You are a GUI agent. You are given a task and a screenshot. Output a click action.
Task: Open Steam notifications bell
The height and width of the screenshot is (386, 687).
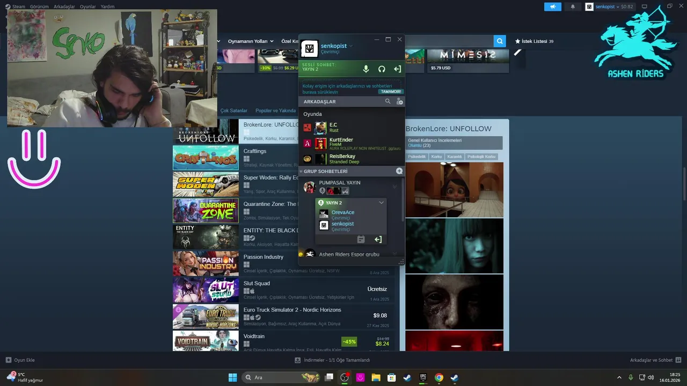[573, 6]
